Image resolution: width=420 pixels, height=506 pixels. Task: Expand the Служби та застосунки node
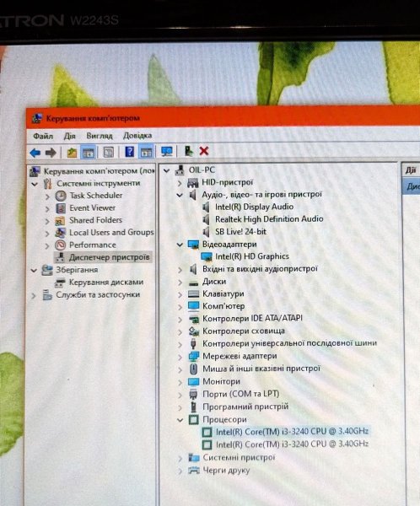coord(34,296)
